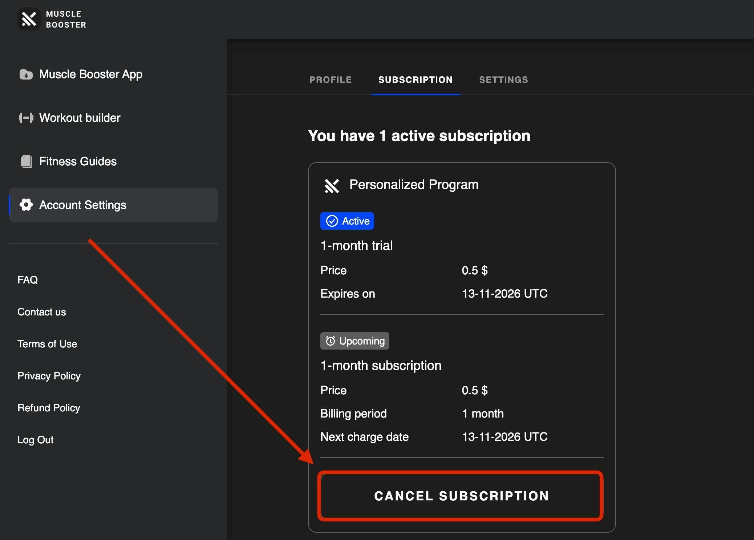
Task: Go to Workout builder in sidebar
Action: tap(80, 118)
